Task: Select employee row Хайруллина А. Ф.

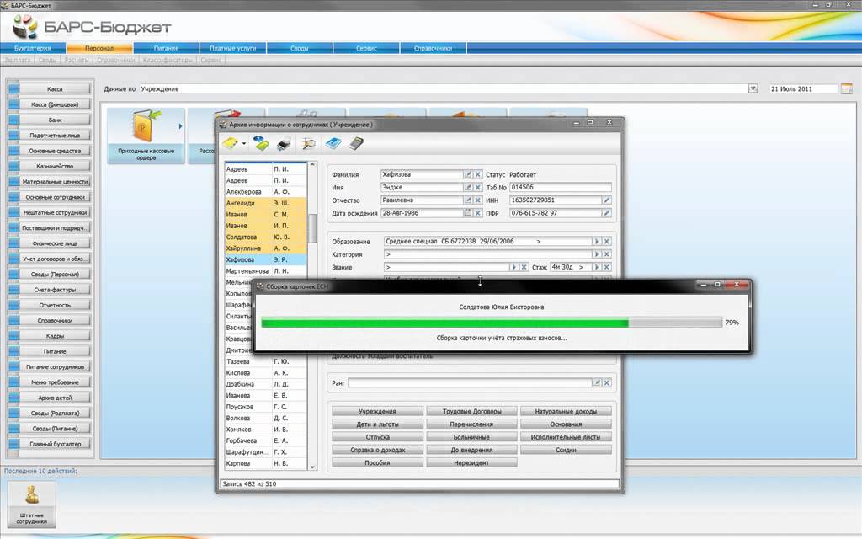Action: point(265,248)
